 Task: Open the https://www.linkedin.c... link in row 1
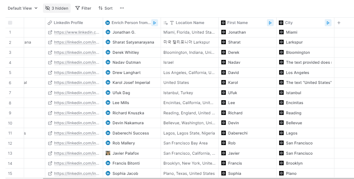[x=76, y=32]
